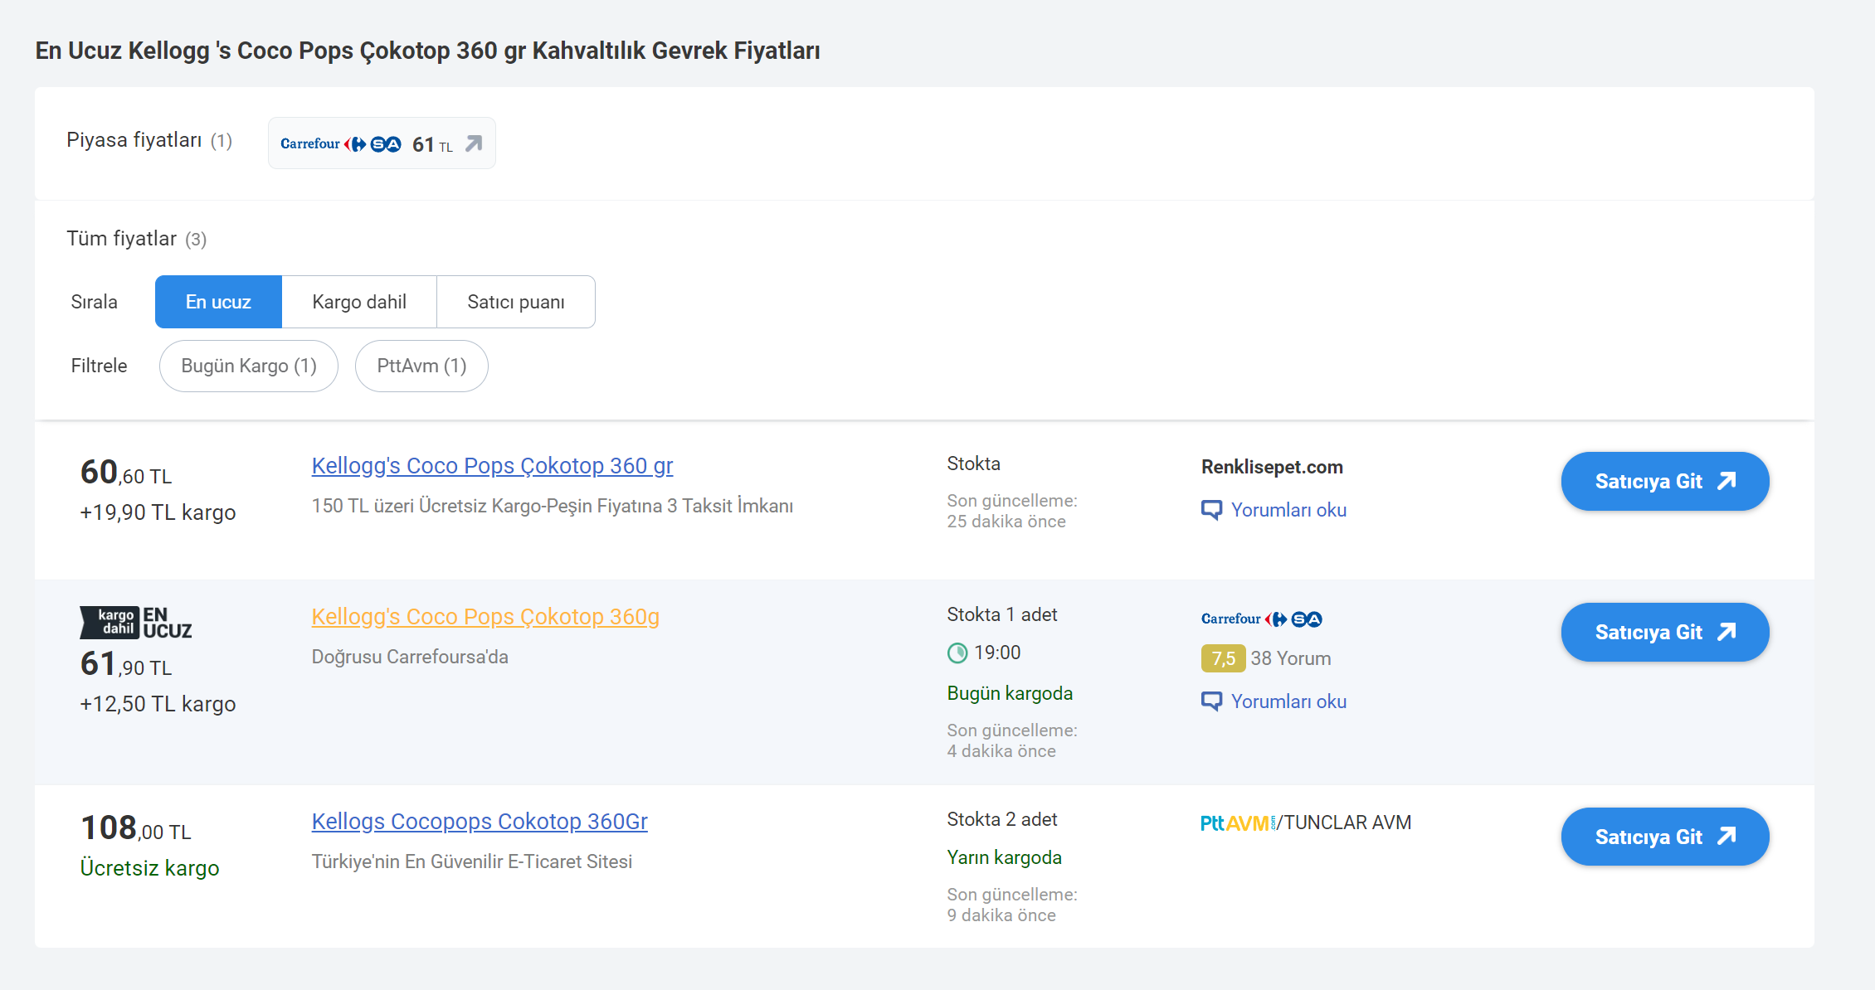This screenshot has height=990, width=1875.
Task: Click Doğrusu Carrefoursa'da description
Action: pyautogui.click(x=410, y=657)
